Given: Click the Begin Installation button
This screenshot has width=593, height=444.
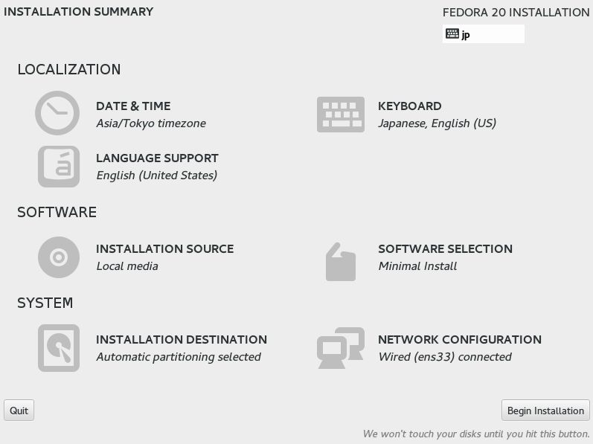Looking at the screenshot, I should 545,411.
